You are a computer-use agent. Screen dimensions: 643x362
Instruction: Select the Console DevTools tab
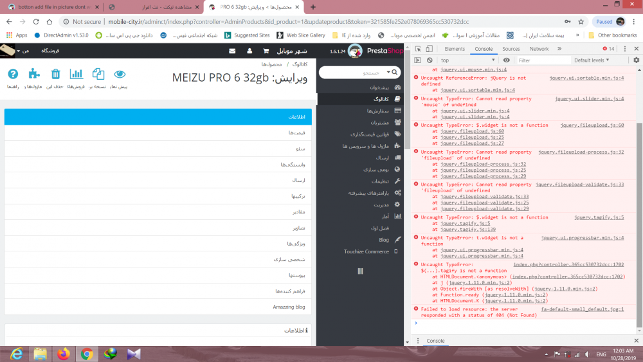484,49
